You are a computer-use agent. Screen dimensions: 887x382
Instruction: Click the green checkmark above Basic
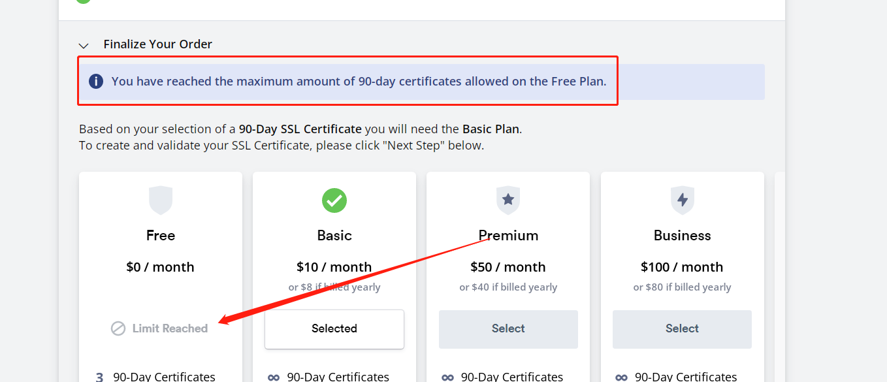(334, 200)
